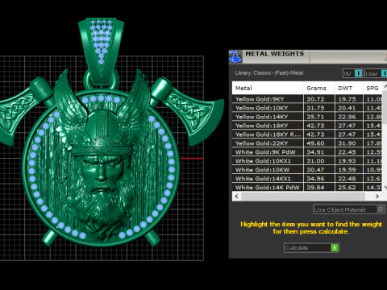Sort by the SPG column header
Viewport: 387px width, 290px height.
pyautogui.click(x=372, y=88)
